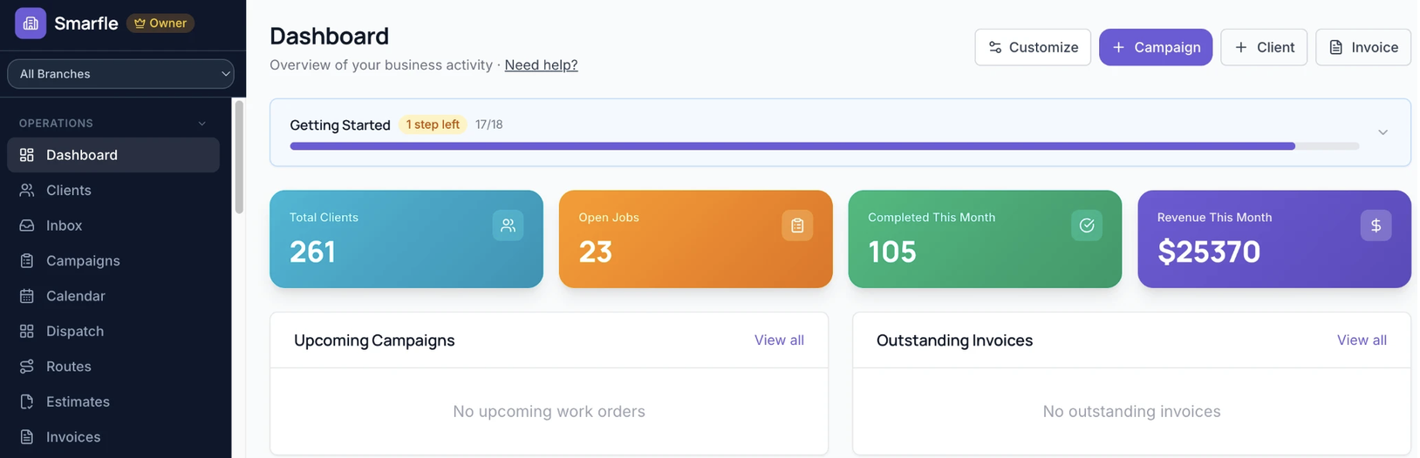Click the dollar icon on the Revenue This Month card

coord(1376,226)
